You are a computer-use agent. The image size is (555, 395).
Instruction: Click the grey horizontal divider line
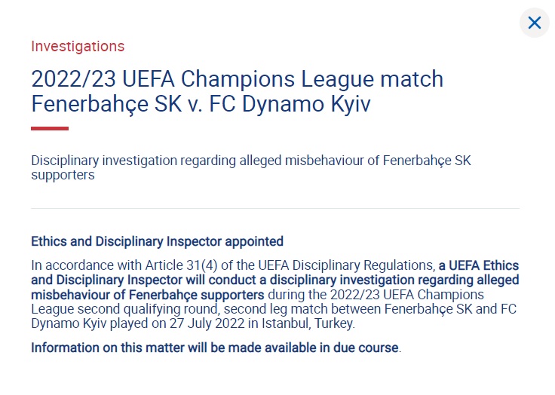click(275, 209)
